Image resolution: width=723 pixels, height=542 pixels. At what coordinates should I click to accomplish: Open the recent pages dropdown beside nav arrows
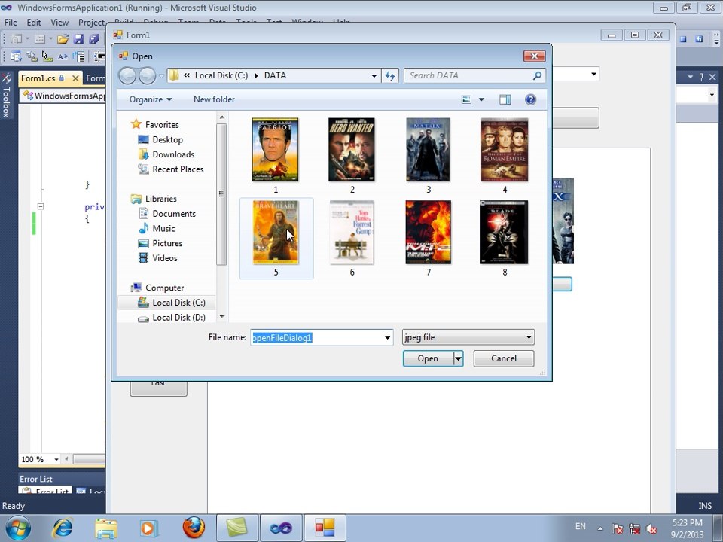click(161, 75)
